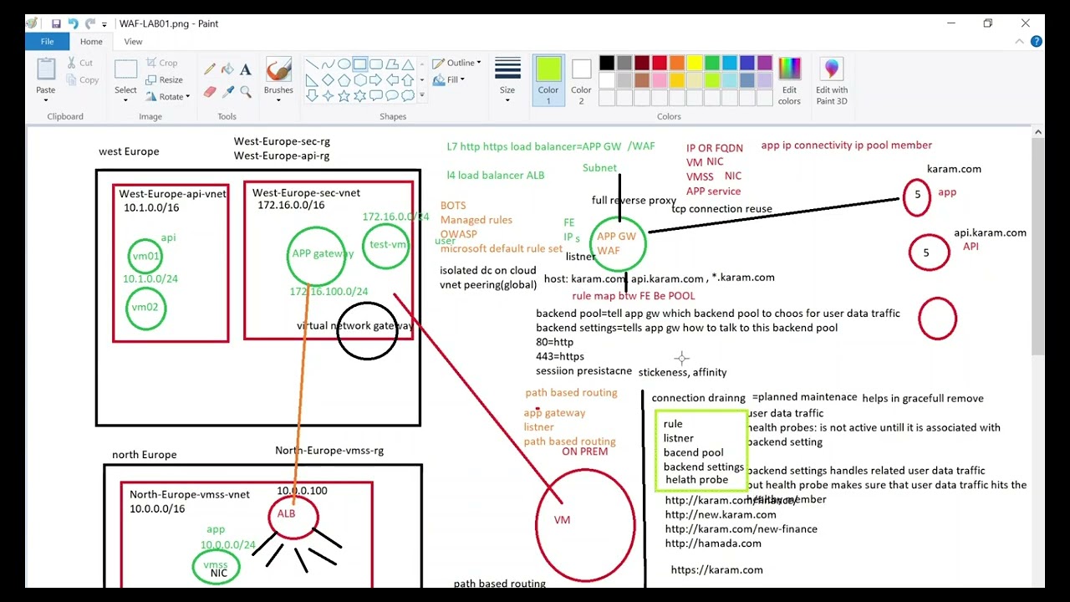Select the Text tool
This screenshot has height=602, width=1070.
tap(246, 69)
